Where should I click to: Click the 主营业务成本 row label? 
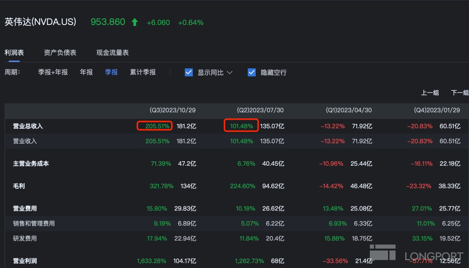[31, 163]
